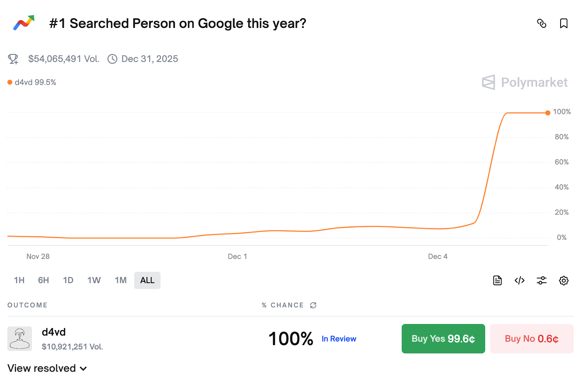Click the d4vd outcome avatar

(x=20, y=339)
